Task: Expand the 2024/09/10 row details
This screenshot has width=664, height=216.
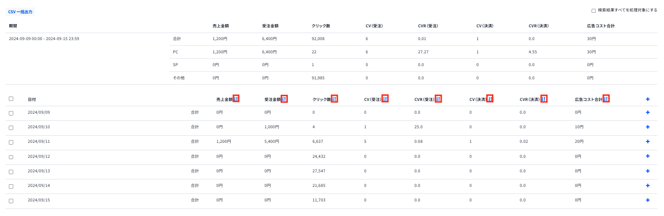Action: click(x=648, y=127)
